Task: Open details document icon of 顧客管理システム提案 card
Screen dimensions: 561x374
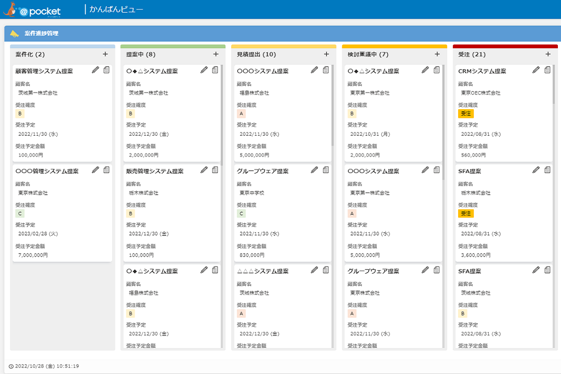Action: coord(106,70)
